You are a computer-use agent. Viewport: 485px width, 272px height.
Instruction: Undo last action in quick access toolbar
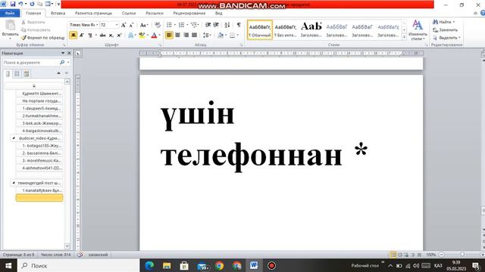(20, 5)
